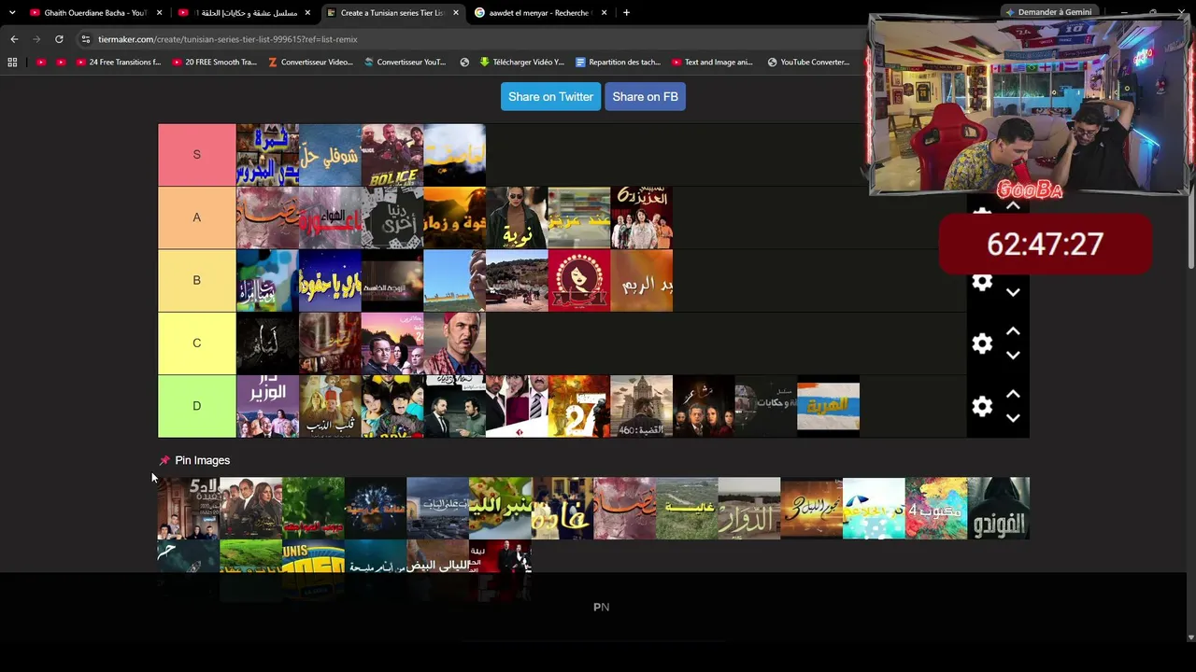Open settings gear for tier B

tap(981, 281)
